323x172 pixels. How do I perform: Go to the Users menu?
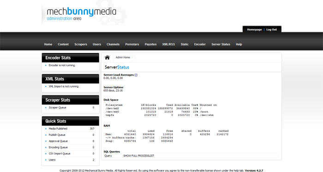point(97,44)
